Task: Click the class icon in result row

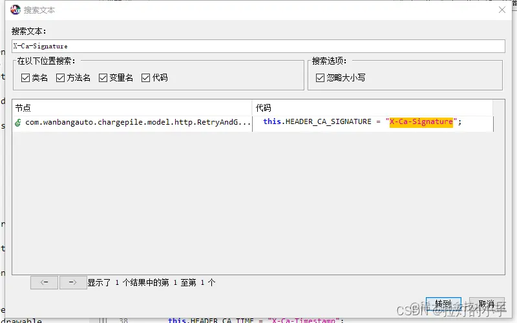Action: [x=18, y=123]
